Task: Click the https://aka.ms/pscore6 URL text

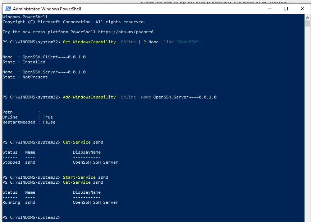Action: [126, 32]
